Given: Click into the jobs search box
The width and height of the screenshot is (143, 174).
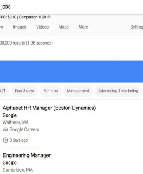Looking at the screenshot, I should [x=71, y=7].
